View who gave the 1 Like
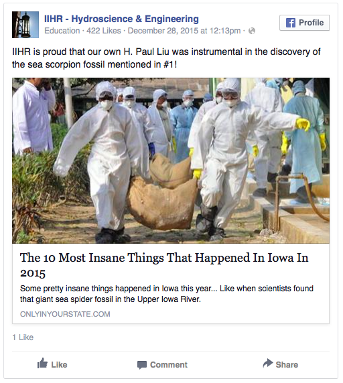The height and width of the screenshot is (383, 343). 23,337
